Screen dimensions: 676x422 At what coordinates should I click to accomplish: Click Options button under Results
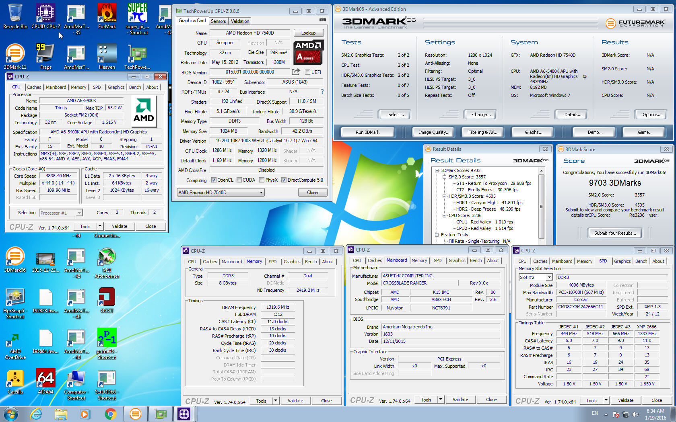click(x=652, y=115)
